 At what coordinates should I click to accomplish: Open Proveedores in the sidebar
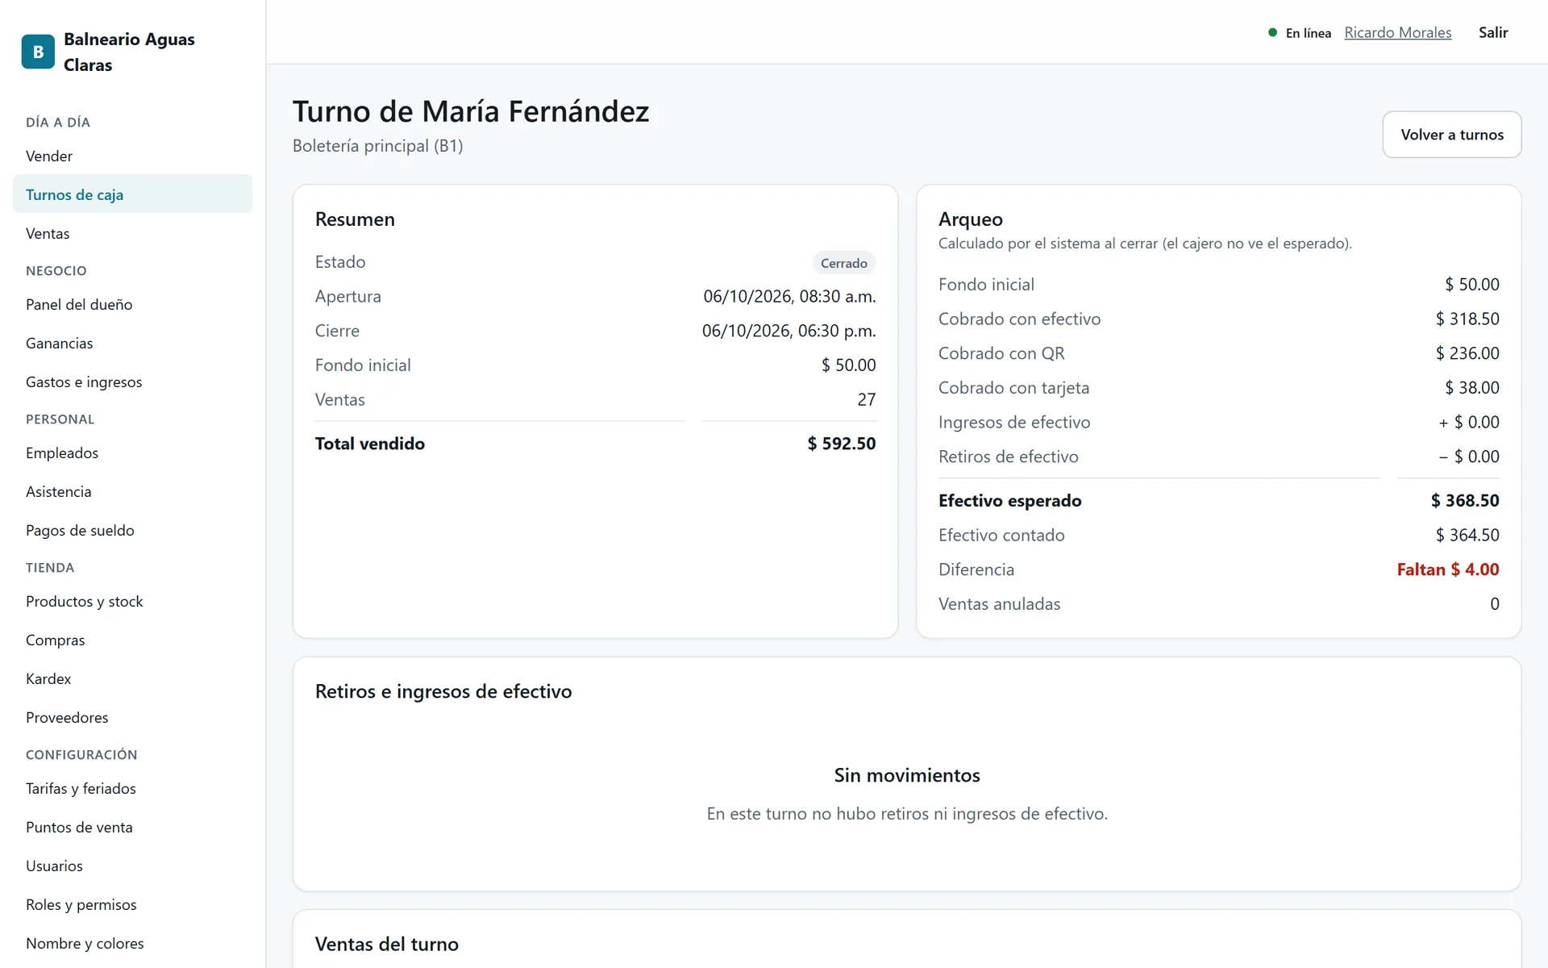coord(132,717)
